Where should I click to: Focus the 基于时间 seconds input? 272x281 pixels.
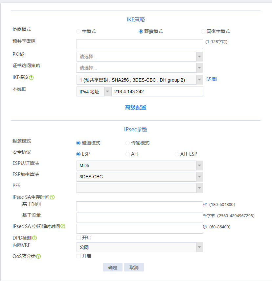pyautogui.click(x=140, y=206)
